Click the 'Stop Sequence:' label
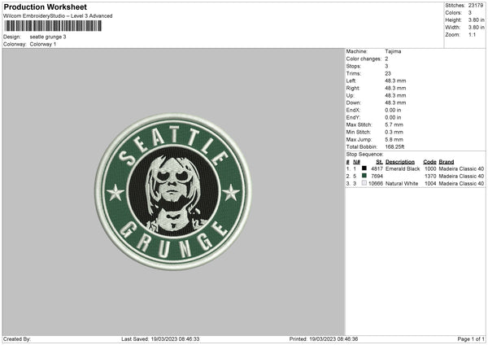The height and width of the screenshot is (345, 488). (364, 155)
